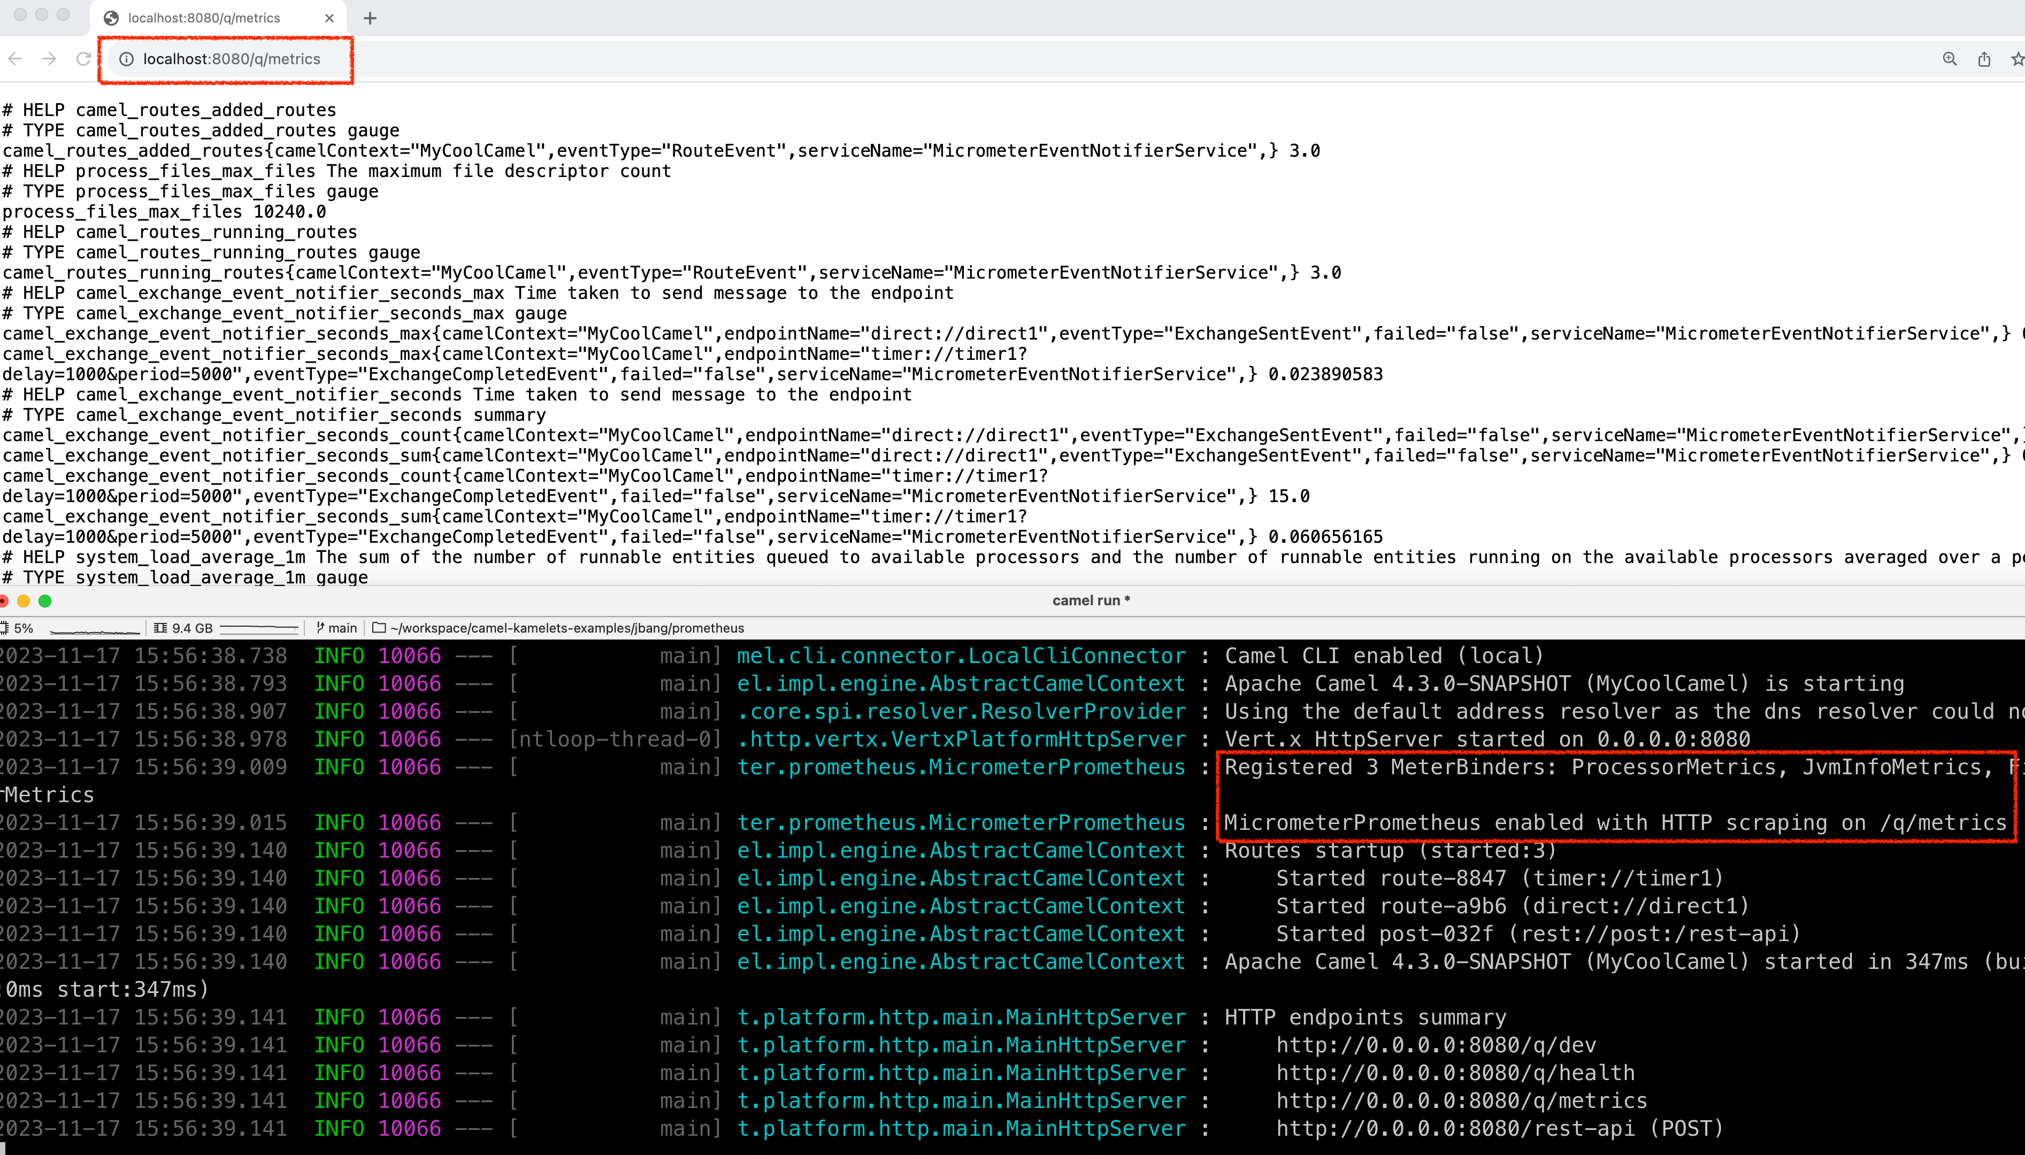Open a new browser tab
2025x1155 pixels.
click(x=370, y=18)
